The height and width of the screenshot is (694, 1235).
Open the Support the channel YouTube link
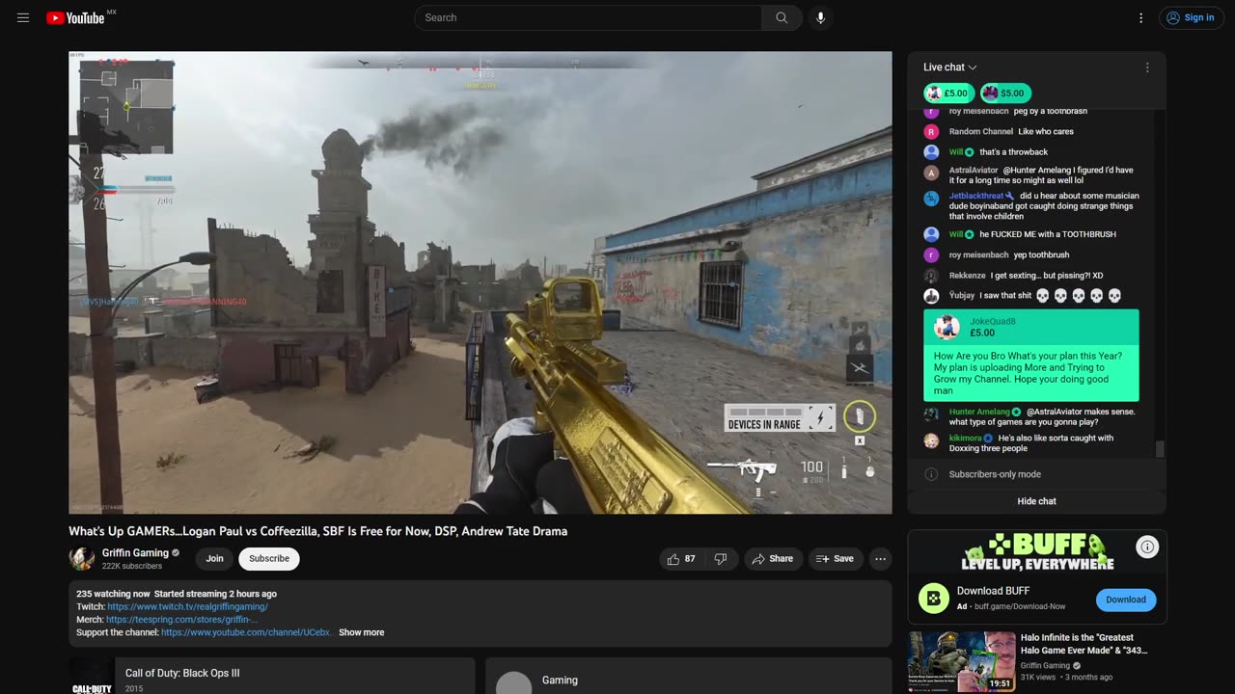(247, 632)
